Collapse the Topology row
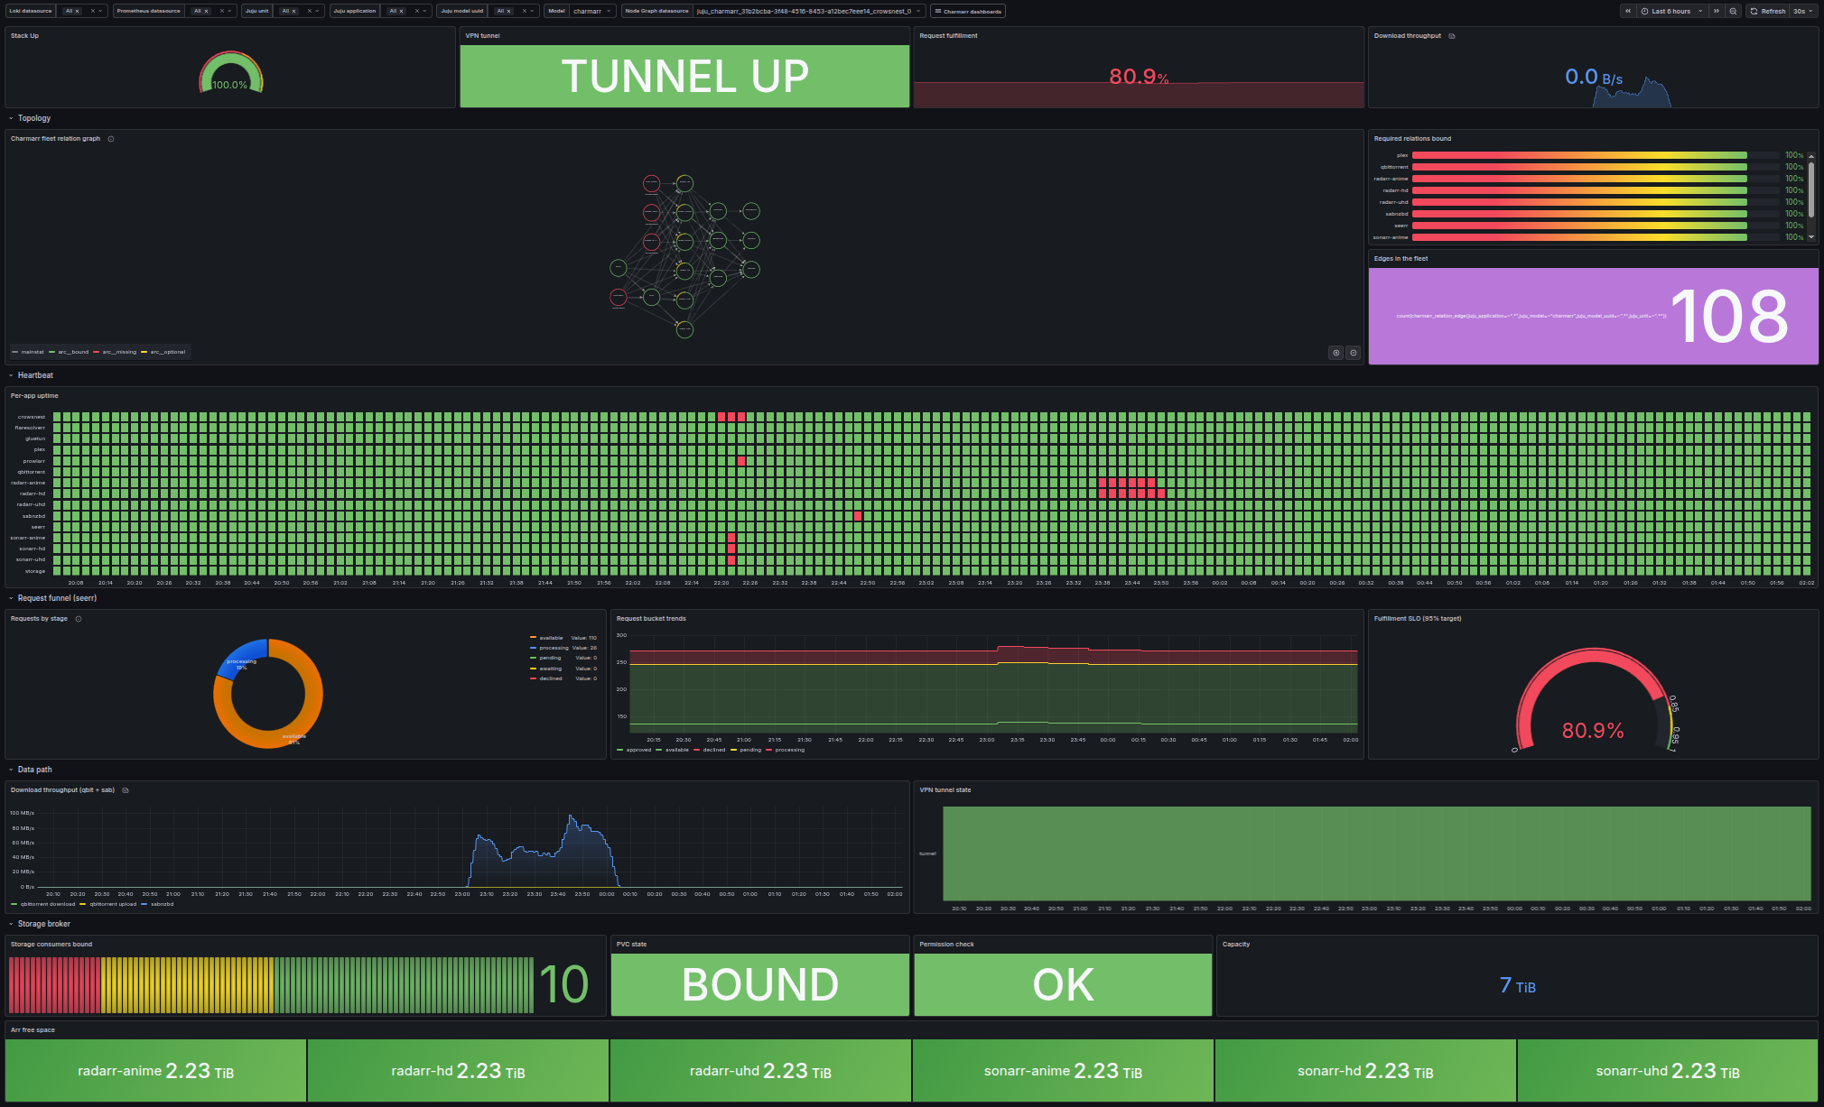This screenshot has height=1107, width=1824. tap(30, 118)
